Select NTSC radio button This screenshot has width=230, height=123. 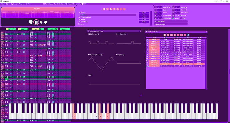pos(173,18)
